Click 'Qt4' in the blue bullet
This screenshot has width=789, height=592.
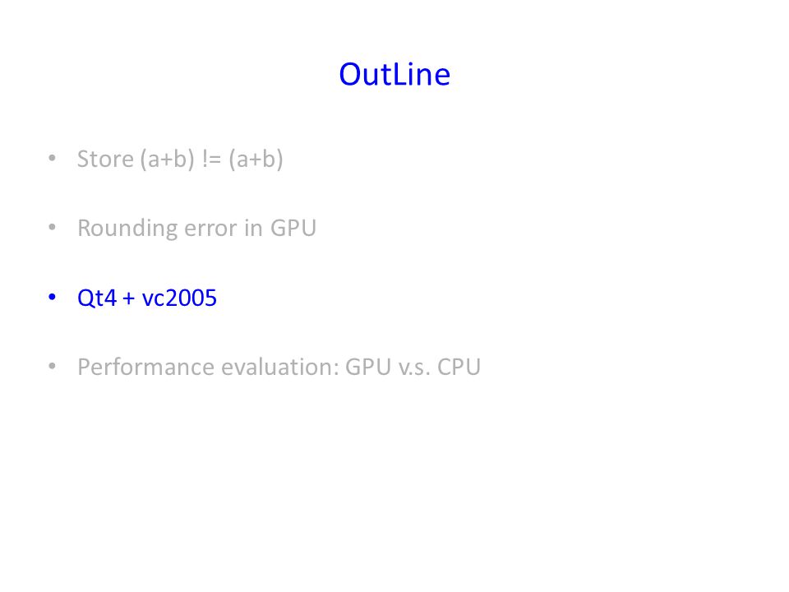click(x=97, y=298)
